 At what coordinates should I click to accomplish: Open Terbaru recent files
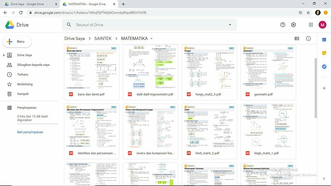[23, 74]
